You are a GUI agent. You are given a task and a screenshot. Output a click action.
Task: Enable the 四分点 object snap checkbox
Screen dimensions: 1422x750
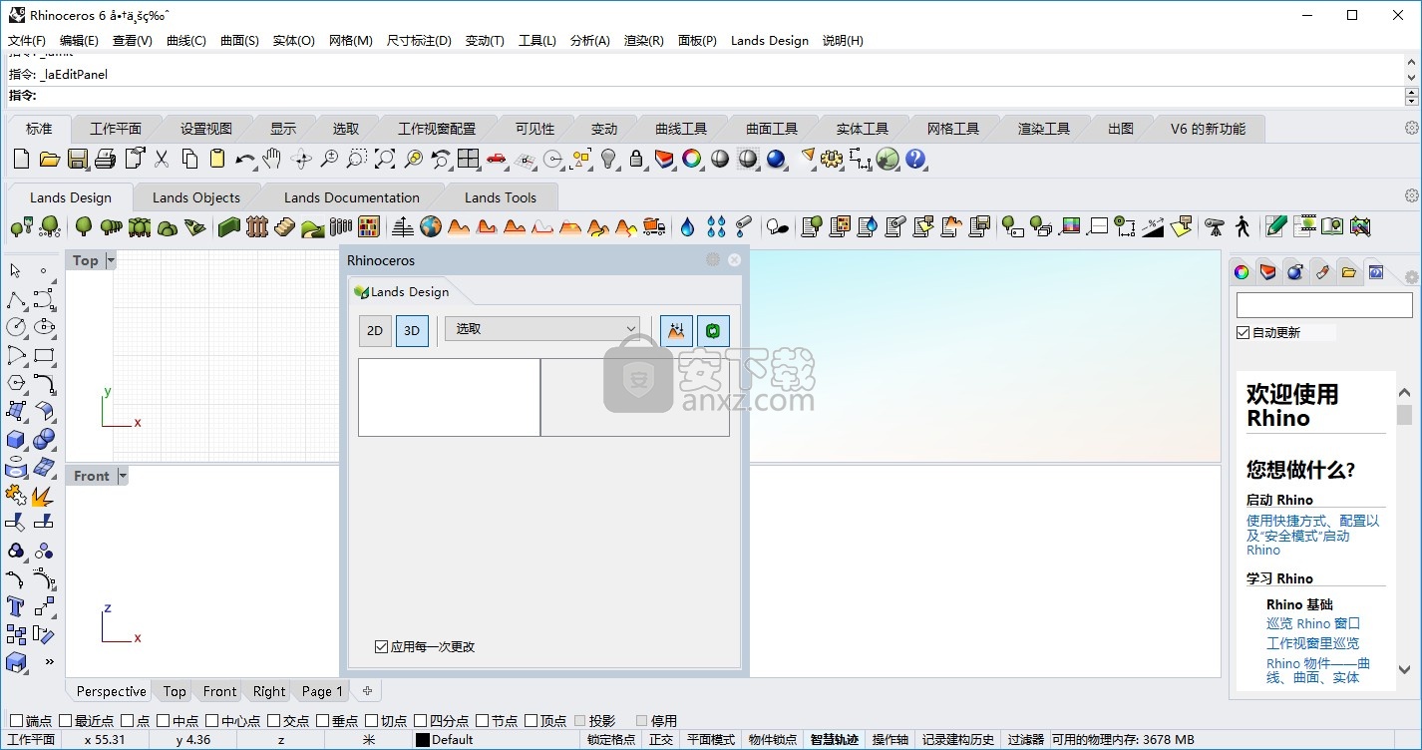(x=421, y=720)
